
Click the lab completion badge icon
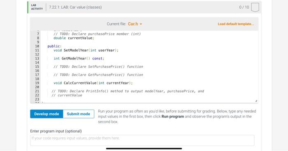click(255, 7)
